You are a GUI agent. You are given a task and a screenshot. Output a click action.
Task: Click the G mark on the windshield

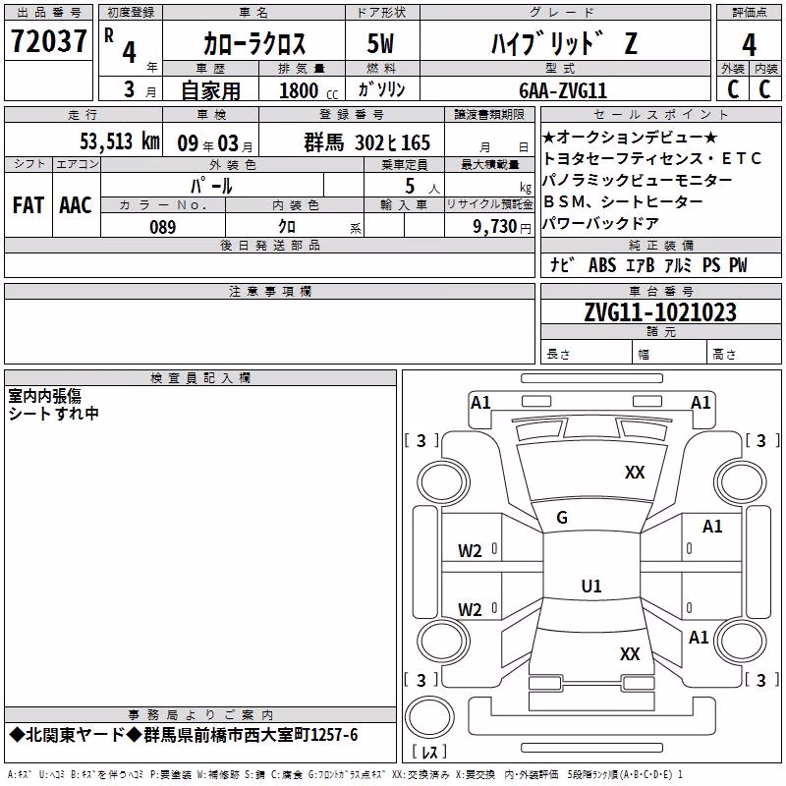[x=562, y=518]
